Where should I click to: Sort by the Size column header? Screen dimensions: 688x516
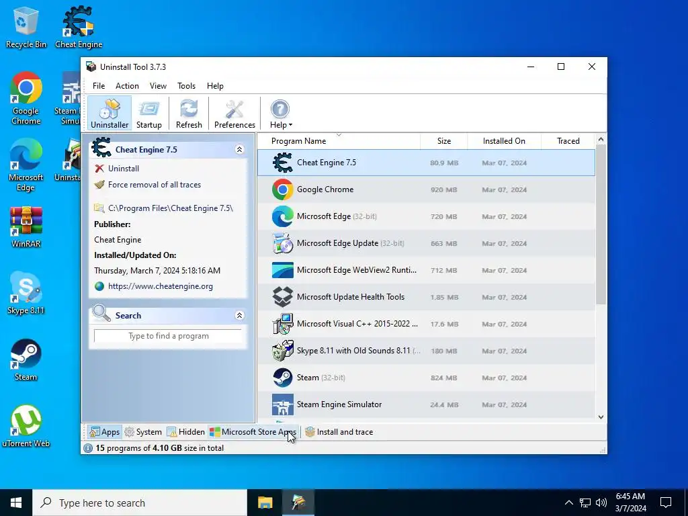tap(444, 141)
